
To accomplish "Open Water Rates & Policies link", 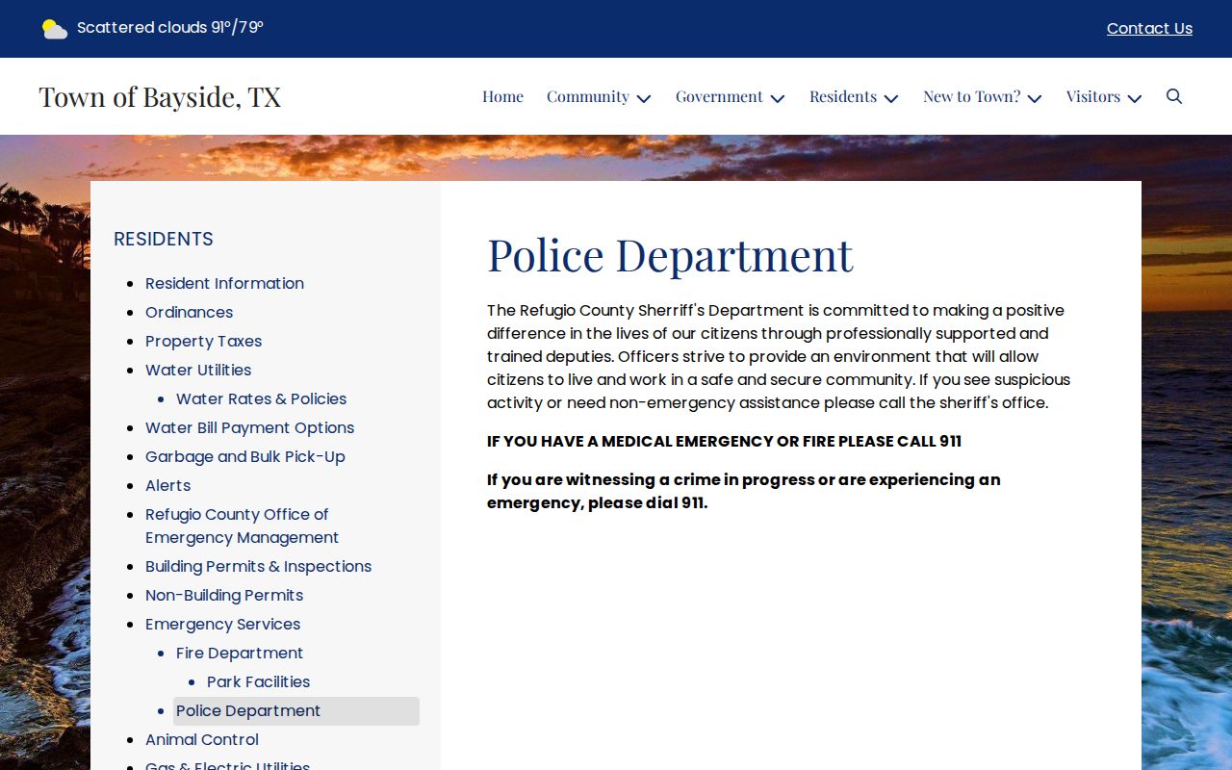I will pos(261,398).
